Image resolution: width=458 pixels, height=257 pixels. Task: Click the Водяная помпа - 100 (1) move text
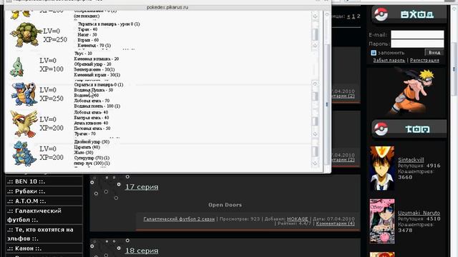pyautogui.click(x=97, y=106)
